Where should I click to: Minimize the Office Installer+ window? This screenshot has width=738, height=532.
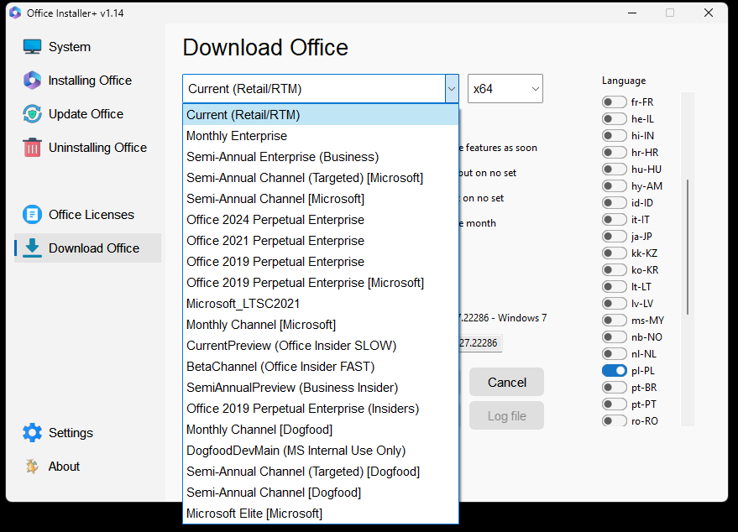point(632,13)
